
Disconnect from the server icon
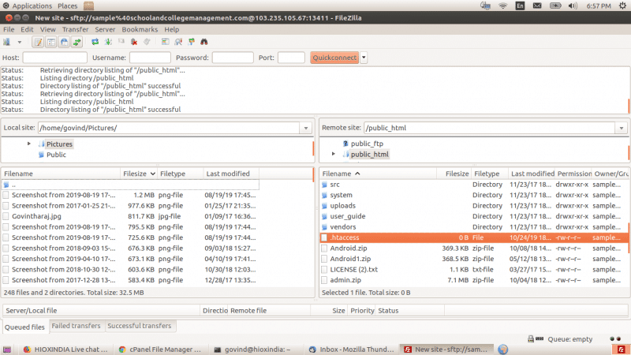[x=134, y=42]
